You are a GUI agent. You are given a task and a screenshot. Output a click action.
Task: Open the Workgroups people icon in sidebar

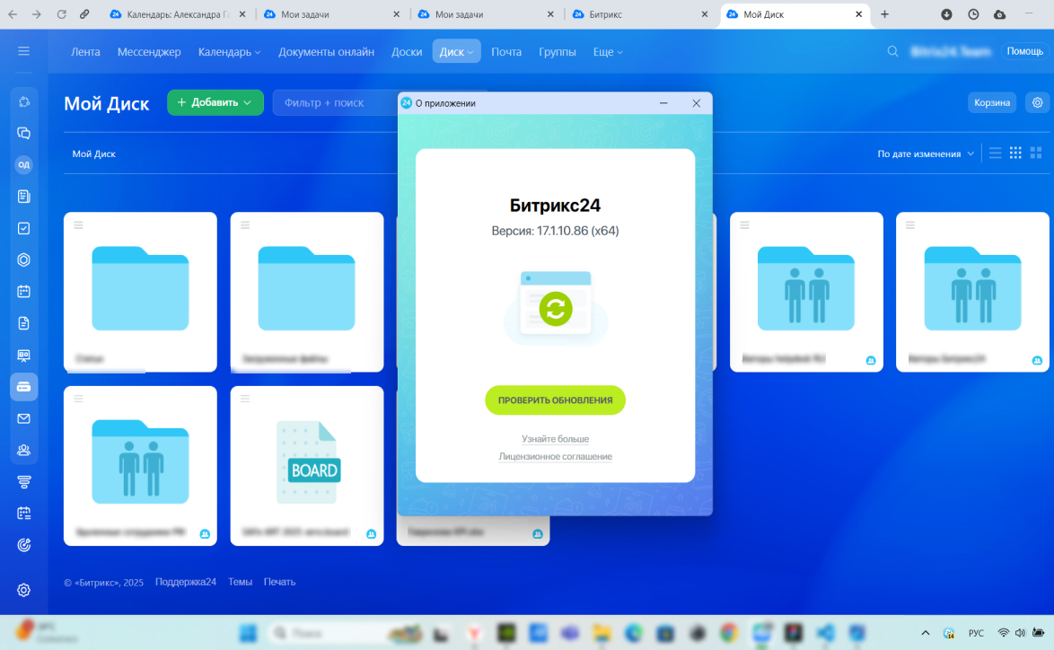pos(23,451)
